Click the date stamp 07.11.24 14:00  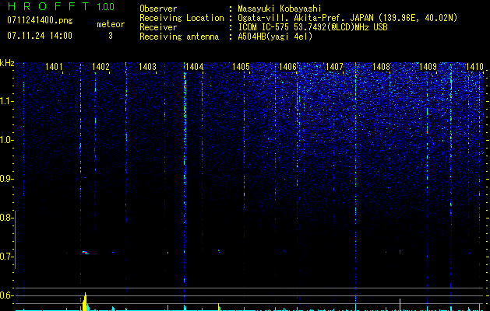pyautogui.click(x=40, y=36)
